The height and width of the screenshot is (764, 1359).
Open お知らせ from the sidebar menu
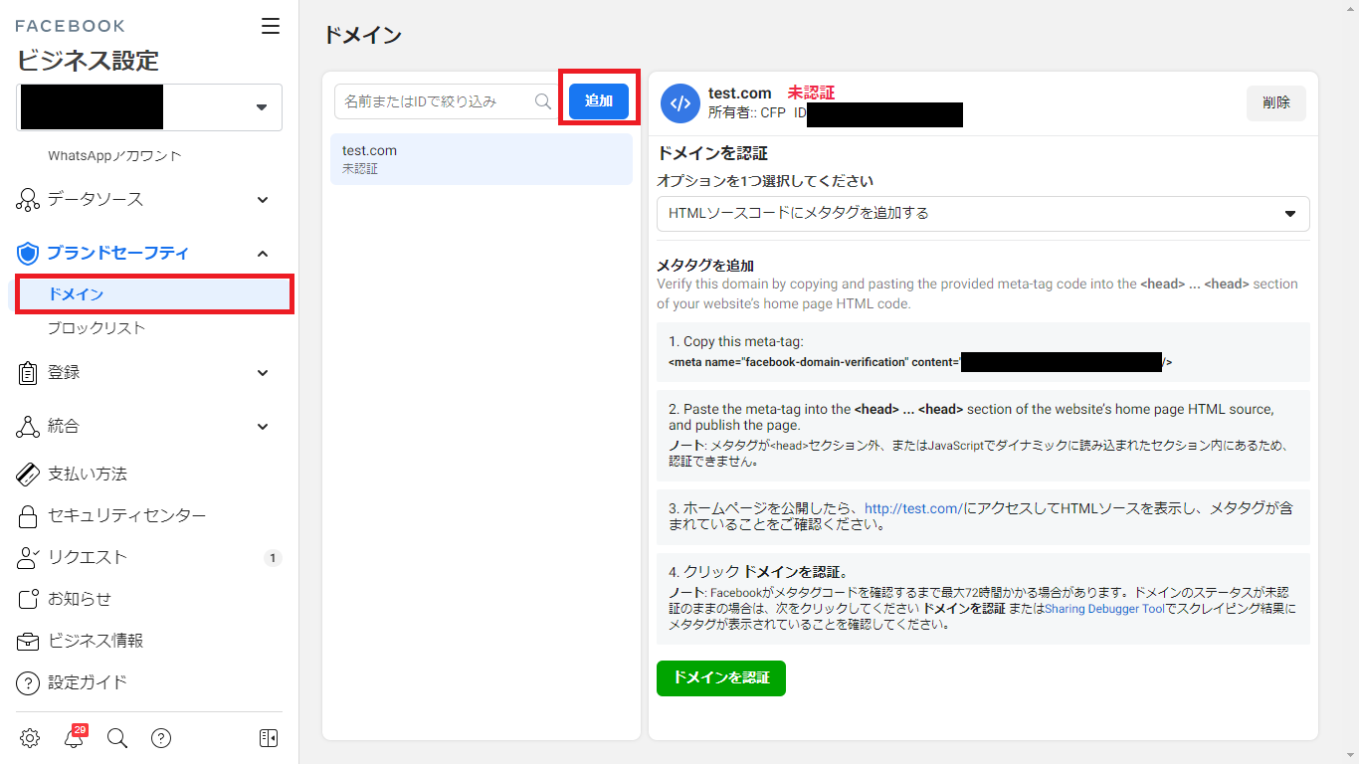[80, 600]
